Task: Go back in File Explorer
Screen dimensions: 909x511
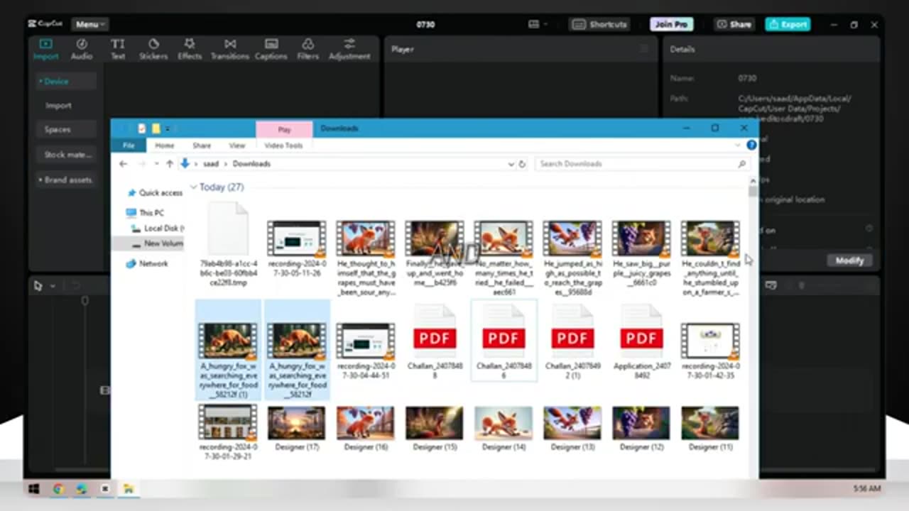Action: point(124,164)
